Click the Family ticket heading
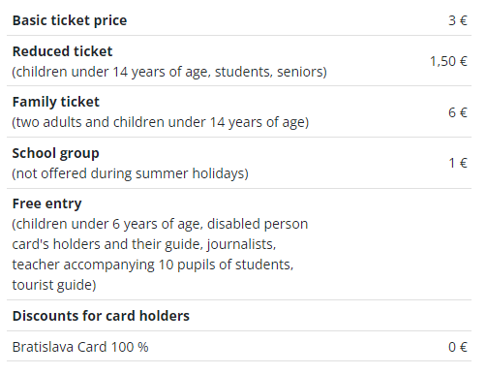Viewport: 487px width, 374px height. (56, 102)
